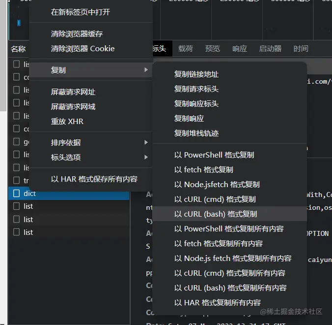Image resolution: width=332 pixels, height=325 pixels.
Task: Expand the 标头选项 submenu arrow
Action: (x=146, y=157)
